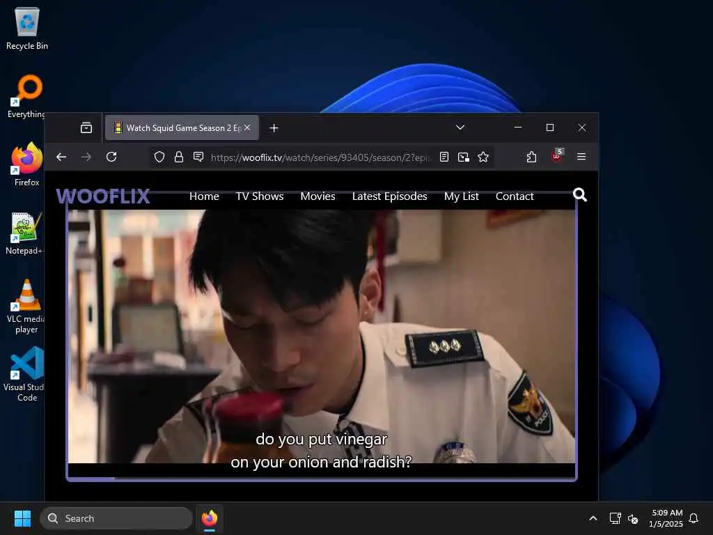The width and height of the screenshot is (713, 535).
Task: Open the Windows Start menu
Action: click(x=22, y=518)
